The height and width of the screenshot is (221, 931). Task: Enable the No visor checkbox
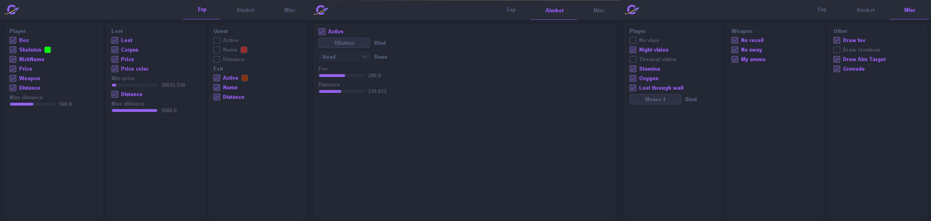pos(633,40)
